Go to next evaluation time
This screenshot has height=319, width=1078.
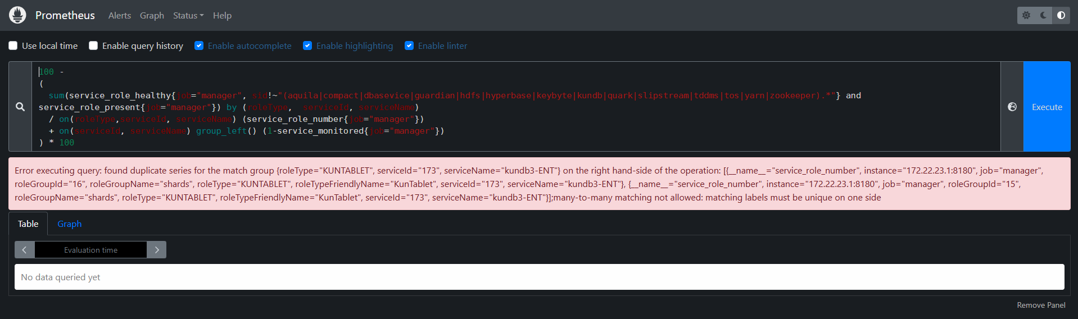(157, 250)
